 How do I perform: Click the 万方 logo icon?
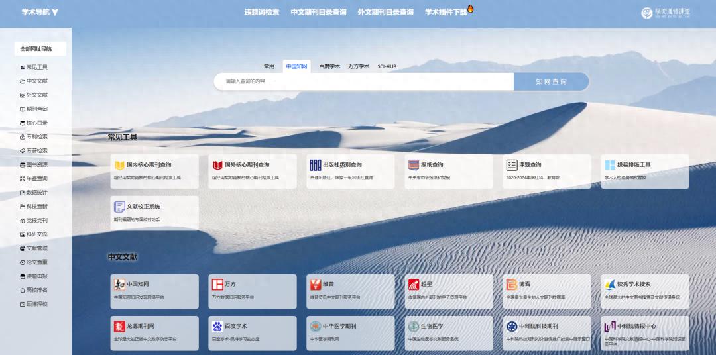point(217,284)
